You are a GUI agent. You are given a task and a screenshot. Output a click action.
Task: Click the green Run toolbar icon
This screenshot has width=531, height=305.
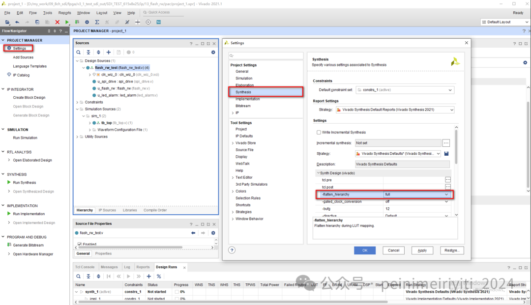tap(67, 22)
